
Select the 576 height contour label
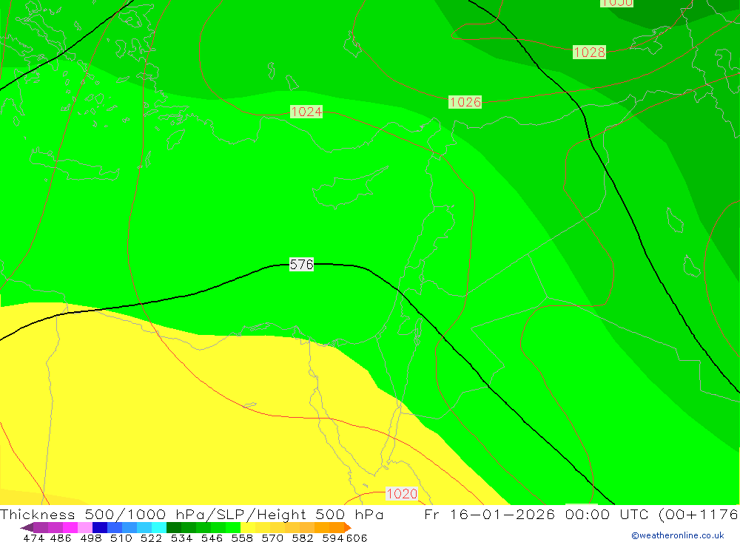tap(301, 264)
